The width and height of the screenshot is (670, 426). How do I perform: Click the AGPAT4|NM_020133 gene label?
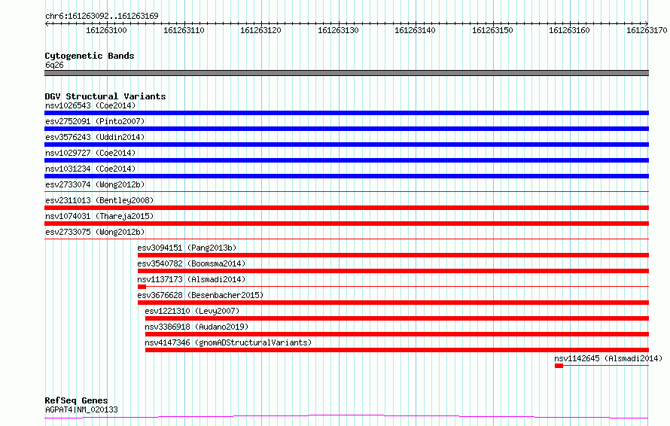[x=81, y=409]
